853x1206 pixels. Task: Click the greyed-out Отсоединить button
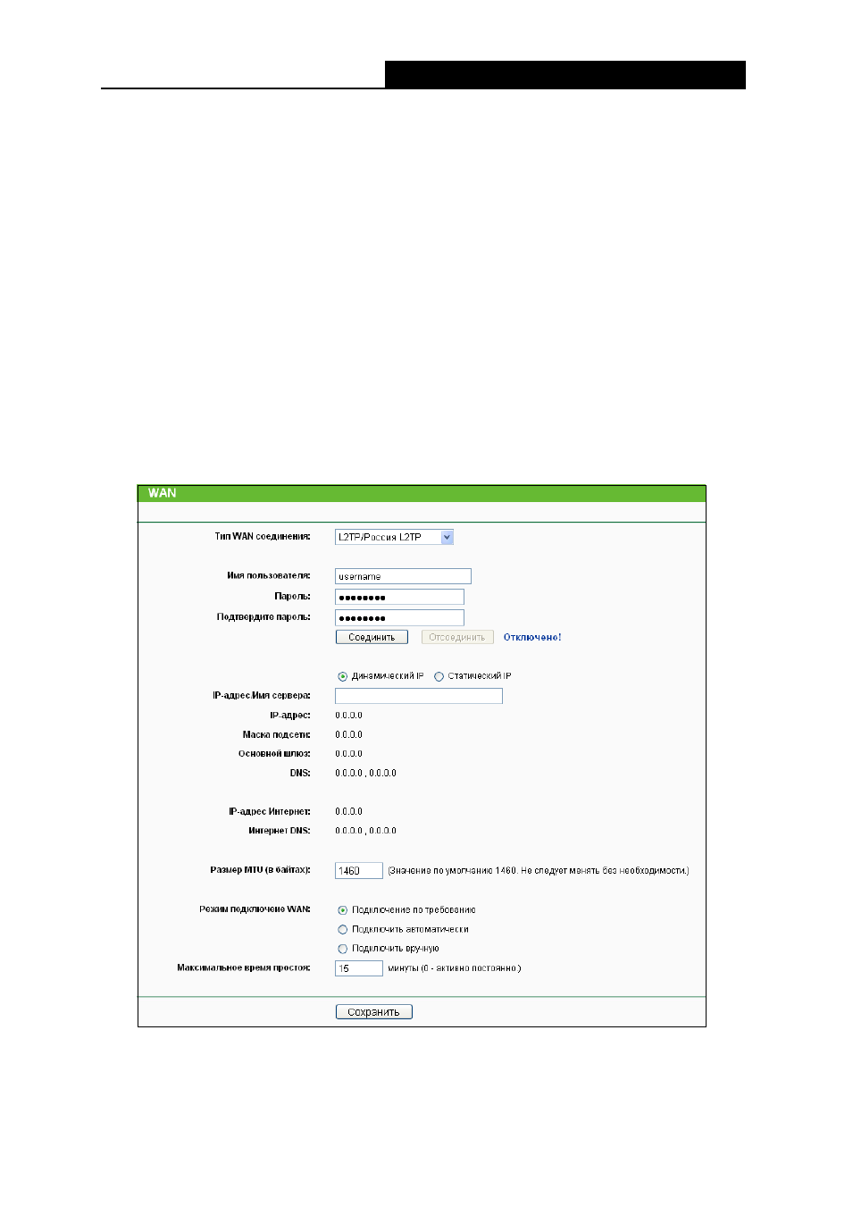[457, 637]
